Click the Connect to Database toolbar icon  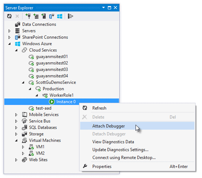(28, 16)
